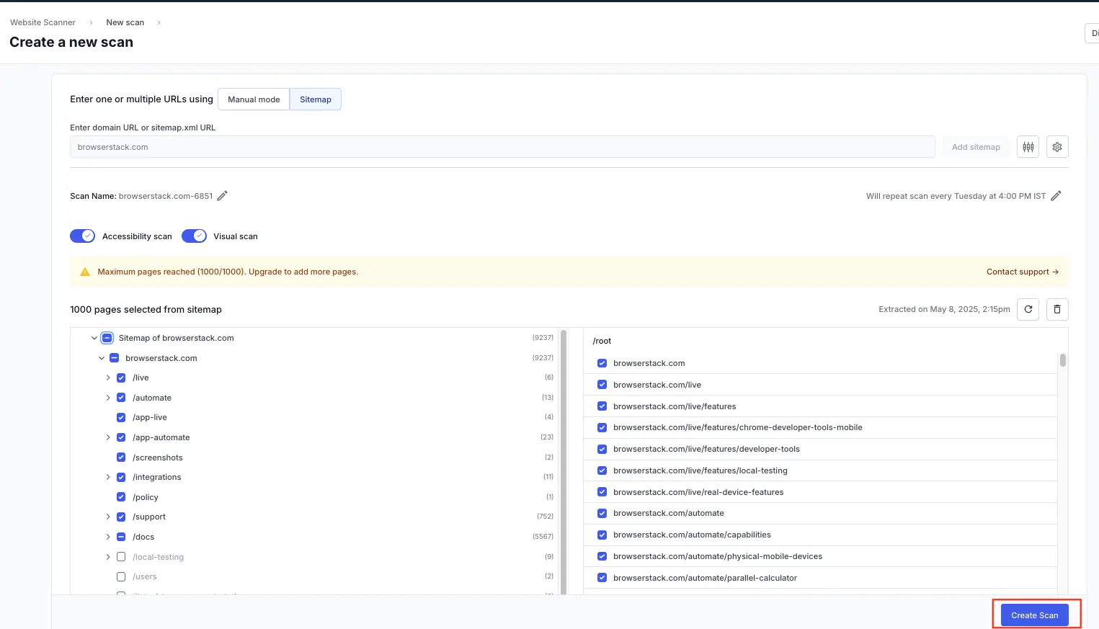Toggle off Accessibility scan

click(82, 236)
